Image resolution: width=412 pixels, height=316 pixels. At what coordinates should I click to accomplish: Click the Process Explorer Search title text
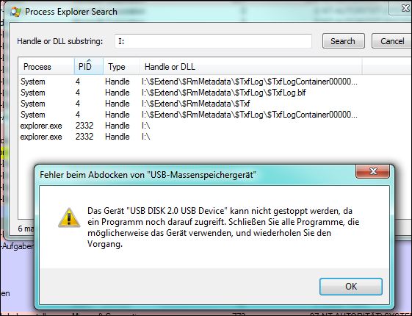(71, 12)
